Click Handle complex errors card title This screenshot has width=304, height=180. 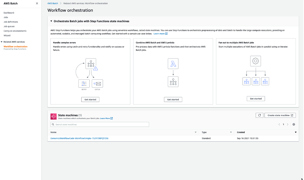point(64,42)
